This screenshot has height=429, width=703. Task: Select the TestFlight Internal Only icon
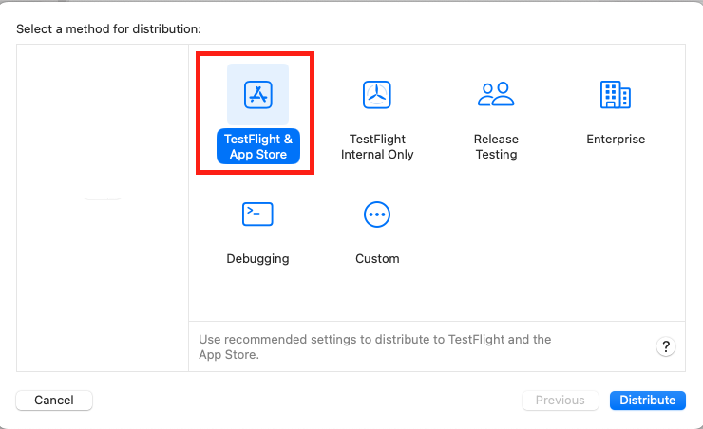pyautogui.click(x=377, y=95)
